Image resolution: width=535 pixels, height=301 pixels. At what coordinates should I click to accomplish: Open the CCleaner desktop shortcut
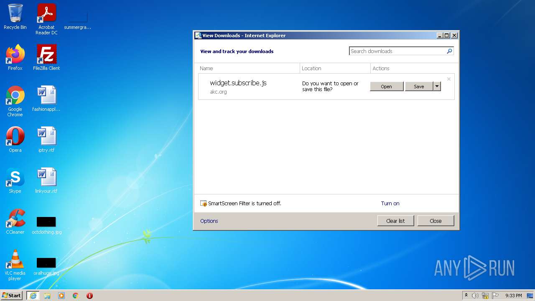15,222
